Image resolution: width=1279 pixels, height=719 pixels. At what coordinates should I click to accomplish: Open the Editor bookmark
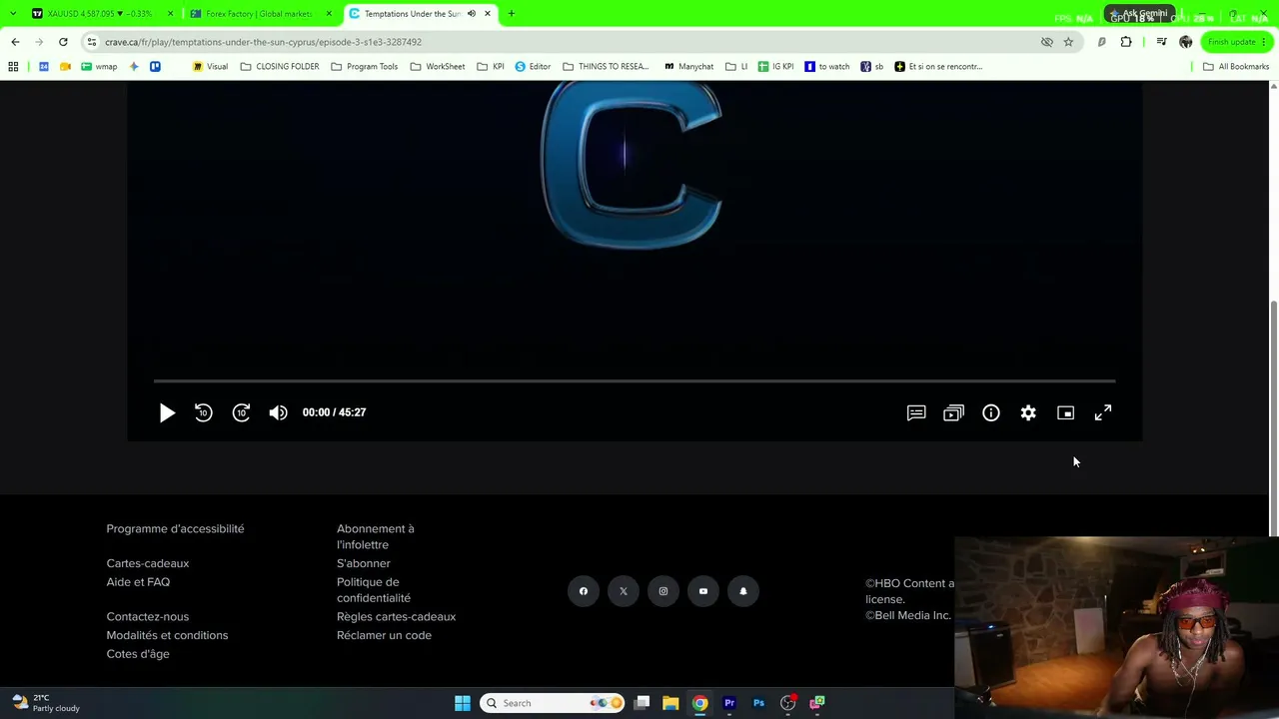click(533, 67)
